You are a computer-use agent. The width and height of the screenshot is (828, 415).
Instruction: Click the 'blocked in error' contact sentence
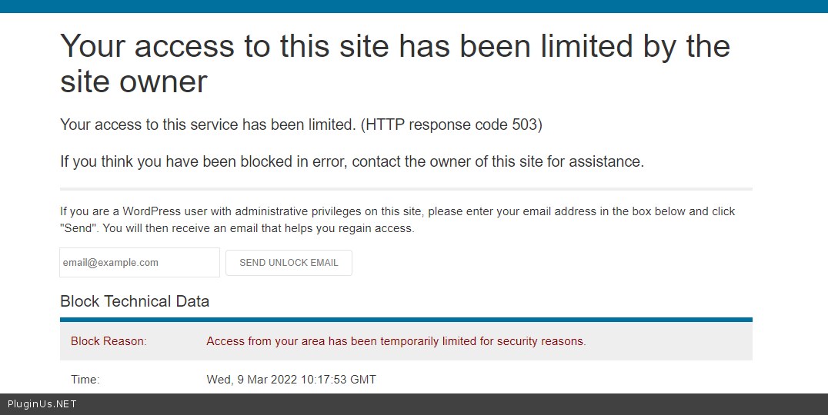(x=352, y=161)
